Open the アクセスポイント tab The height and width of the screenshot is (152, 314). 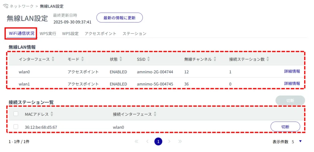100,34
